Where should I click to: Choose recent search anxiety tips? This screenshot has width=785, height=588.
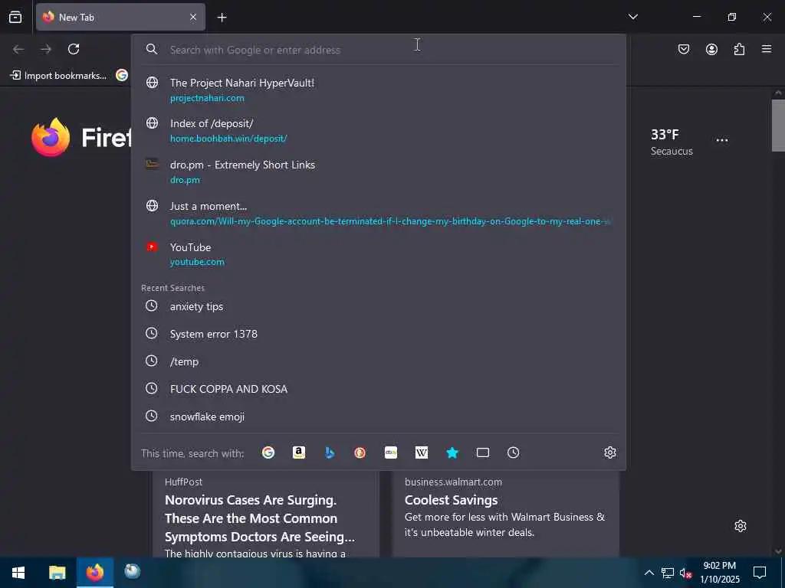(x=379, y=306)
